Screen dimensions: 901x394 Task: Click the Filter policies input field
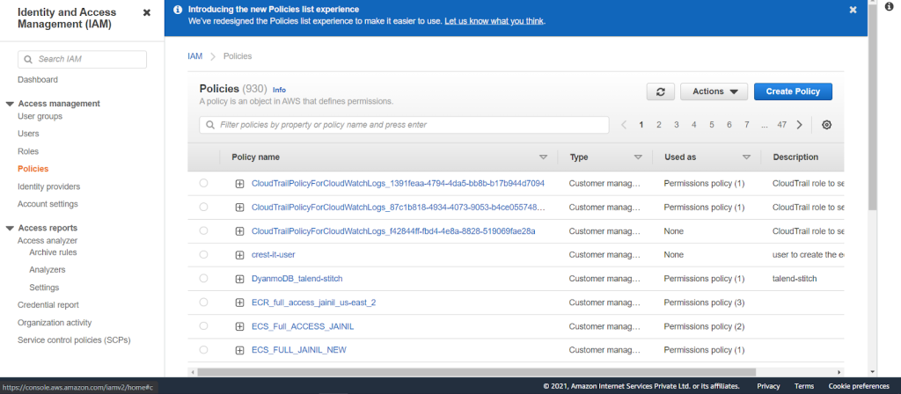pyautogui.click(x=404, y=125)
